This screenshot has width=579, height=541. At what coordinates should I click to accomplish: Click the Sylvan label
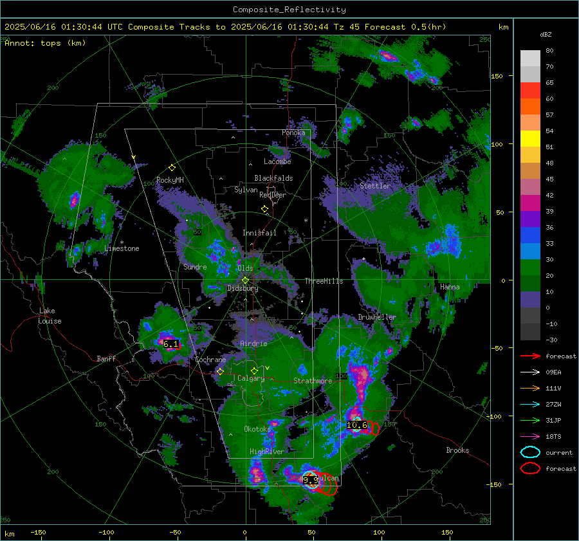[x=246, y=190]
